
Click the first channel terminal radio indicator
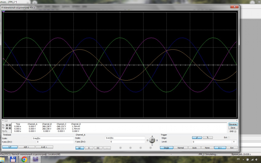[x=120, y=148]
